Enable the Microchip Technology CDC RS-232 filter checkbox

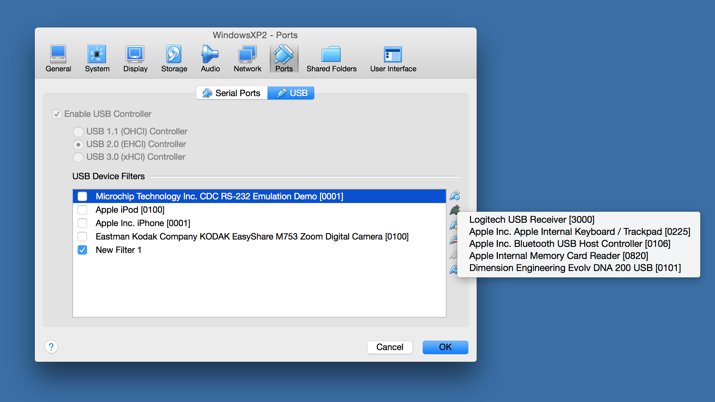pos(82,196)
